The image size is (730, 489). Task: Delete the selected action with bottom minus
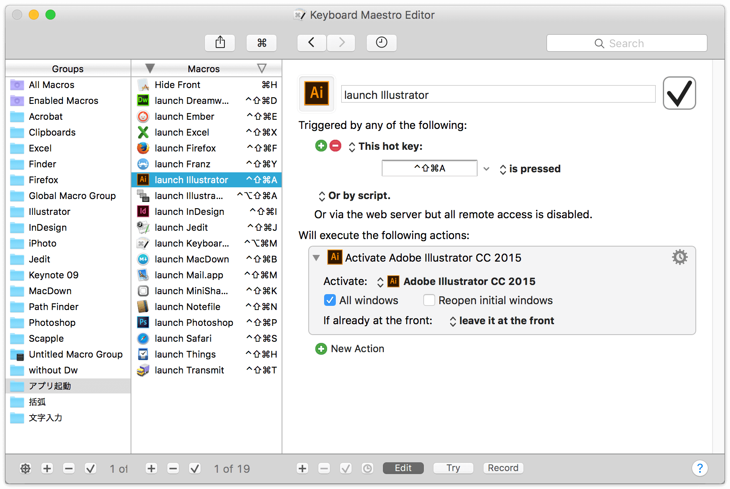[x=324, y=469]
